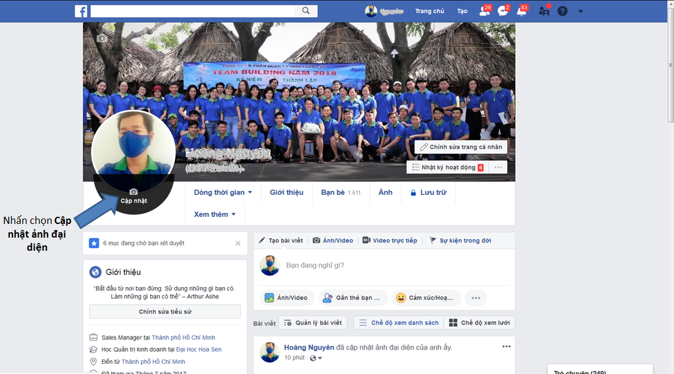
Task: Click the search magnifier button
Action: click(x=305, y=11)
